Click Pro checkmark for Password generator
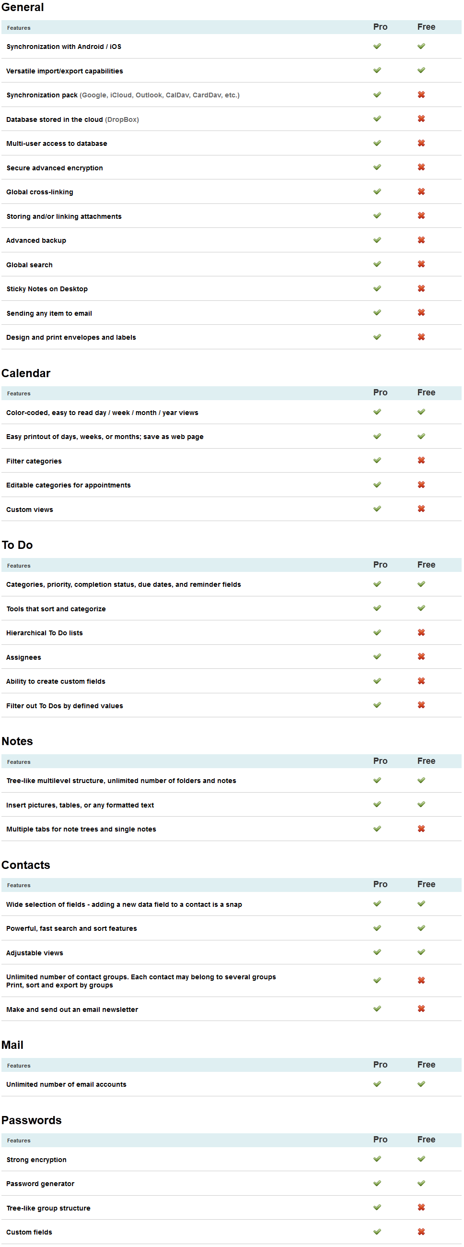 click(x=377, y=1183)
